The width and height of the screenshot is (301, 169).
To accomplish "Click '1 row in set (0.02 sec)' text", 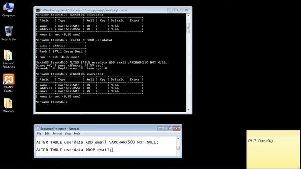I will tap(57, 57).
